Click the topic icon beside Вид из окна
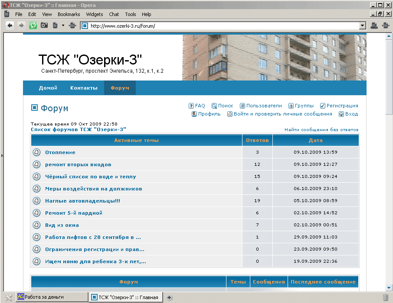This screenshot has height=303, width=393. coord(36,225)
